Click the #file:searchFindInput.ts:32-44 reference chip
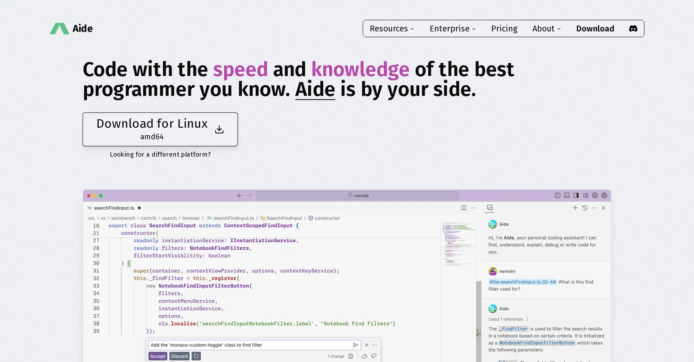 point(523,282)
